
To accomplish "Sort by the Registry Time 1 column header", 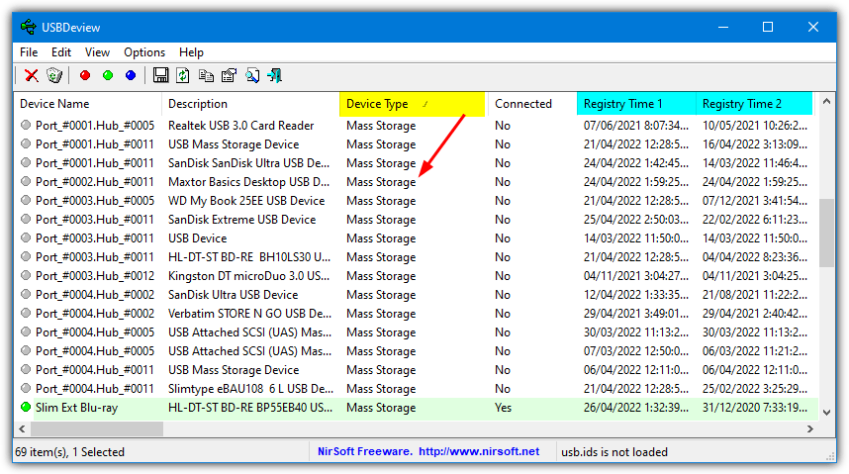I will [x=636, y=104].
